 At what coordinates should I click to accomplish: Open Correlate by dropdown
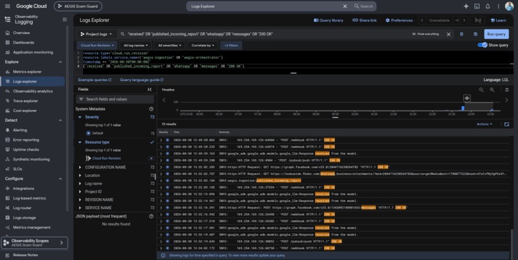(203, 45)
